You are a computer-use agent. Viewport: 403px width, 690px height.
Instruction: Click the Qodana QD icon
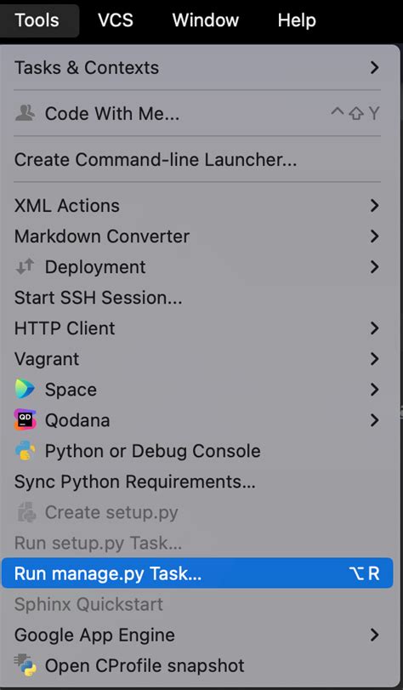[x=25, y=420]
